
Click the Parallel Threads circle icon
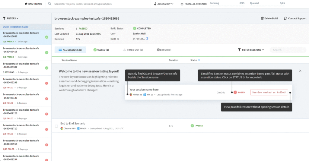[182, 4]
